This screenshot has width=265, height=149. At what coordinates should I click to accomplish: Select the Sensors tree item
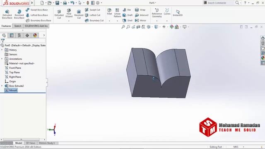click(11, 54)
